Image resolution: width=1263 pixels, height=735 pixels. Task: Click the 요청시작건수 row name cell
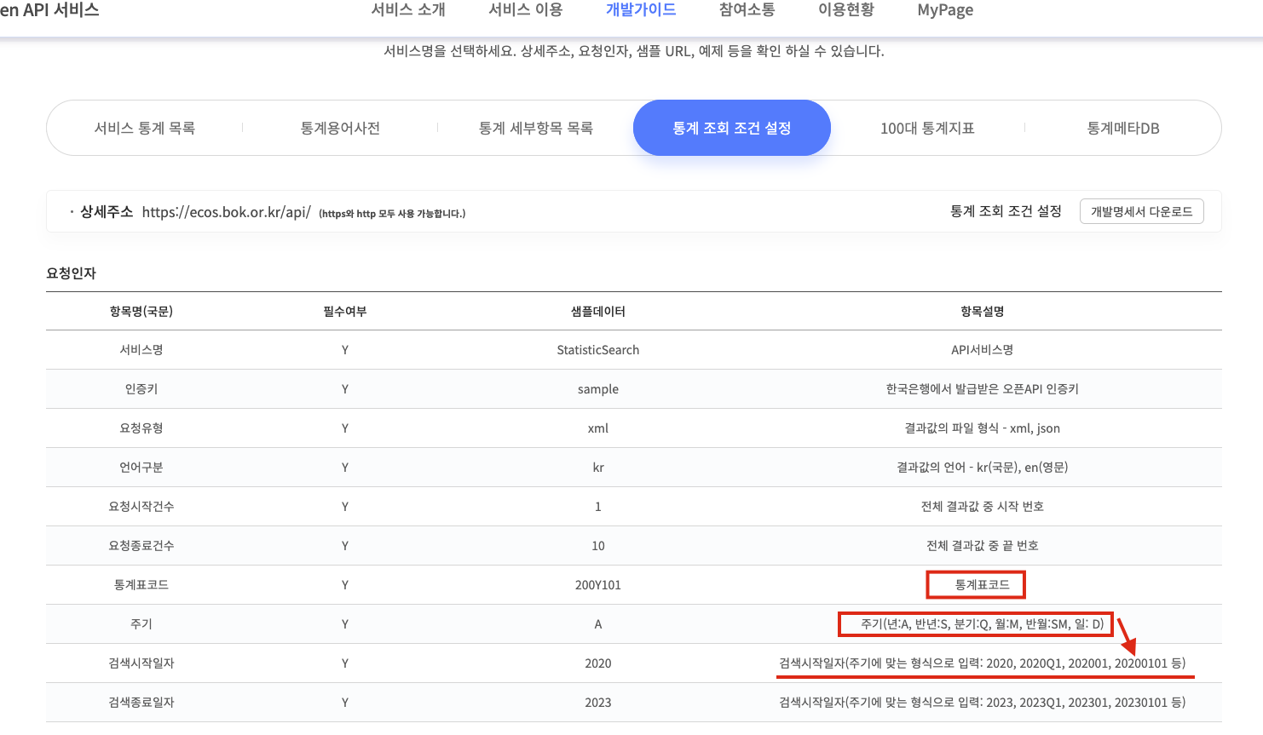coord(141,507)
